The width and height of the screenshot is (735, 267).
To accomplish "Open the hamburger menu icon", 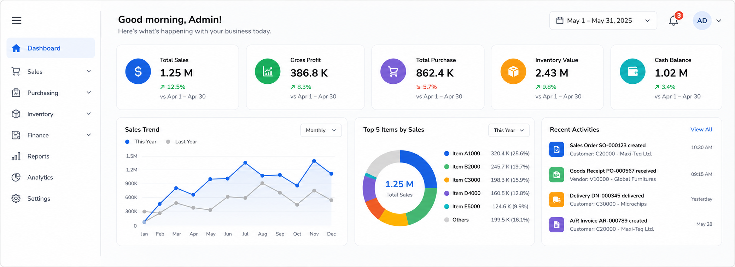I will point(17,20).
